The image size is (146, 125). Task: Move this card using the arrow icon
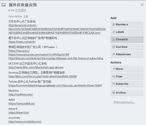point(114,69)
